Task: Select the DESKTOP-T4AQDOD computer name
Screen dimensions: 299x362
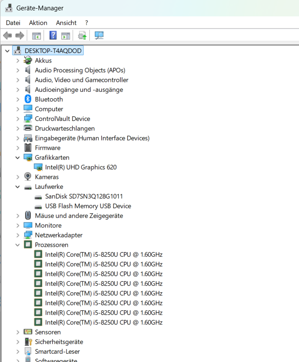Action: [x=53, y=51]
